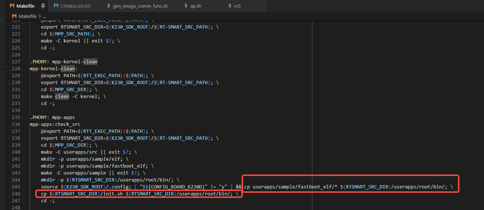The width and height of the screenshot is (484, 210).
Task: Click 'cd -;' on line 247
Action: tap(48, 200)
